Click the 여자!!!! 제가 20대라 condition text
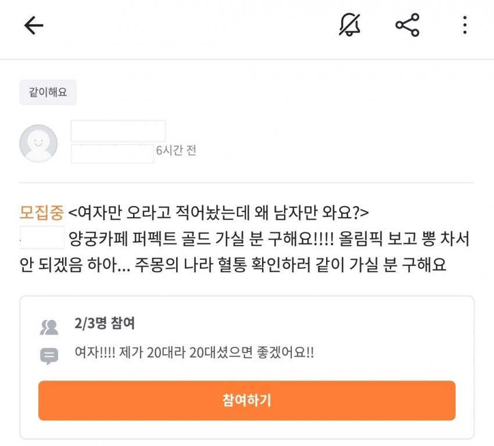494x446 pixels. (x=195, y=353)
